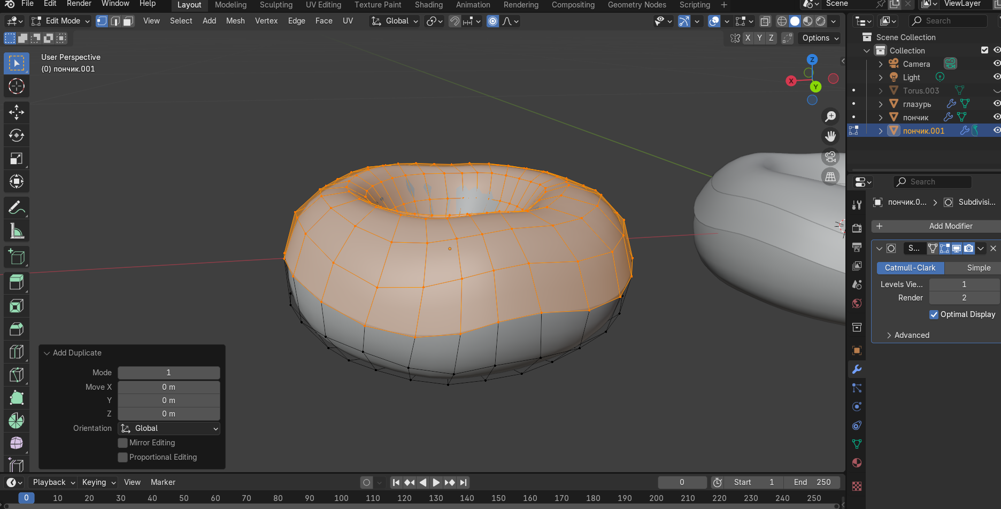
Task: Select Simple subdivision type
Action: [973, 268]
